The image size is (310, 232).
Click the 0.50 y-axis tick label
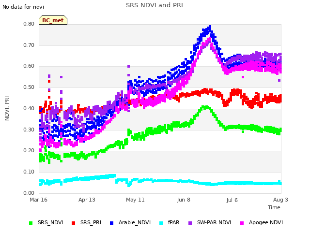[x=29, y=87]
